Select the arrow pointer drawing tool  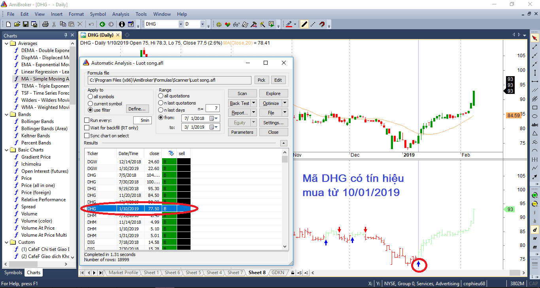[535, 38]
